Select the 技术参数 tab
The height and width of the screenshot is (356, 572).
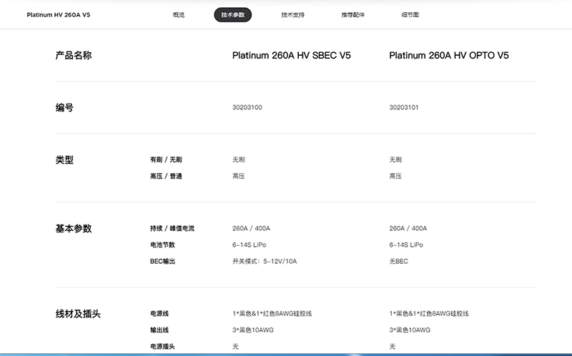click(x=232, y=15)
